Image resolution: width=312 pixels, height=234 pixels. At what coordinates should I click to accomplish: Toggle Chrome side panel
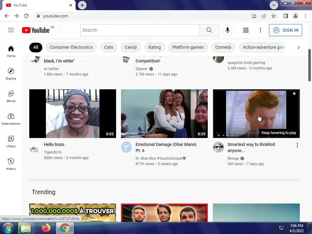286,16
